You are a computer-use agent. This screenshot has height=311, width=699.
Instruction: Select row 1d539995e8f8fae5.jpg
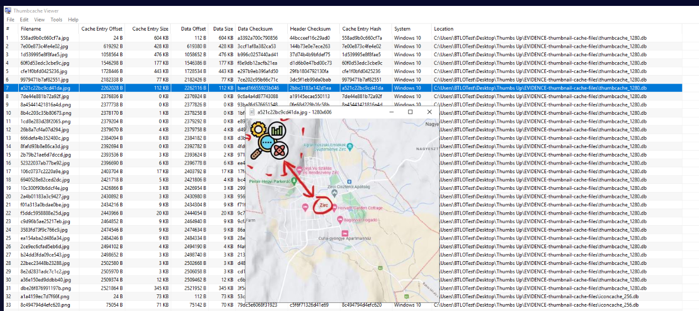click(343, 55)
